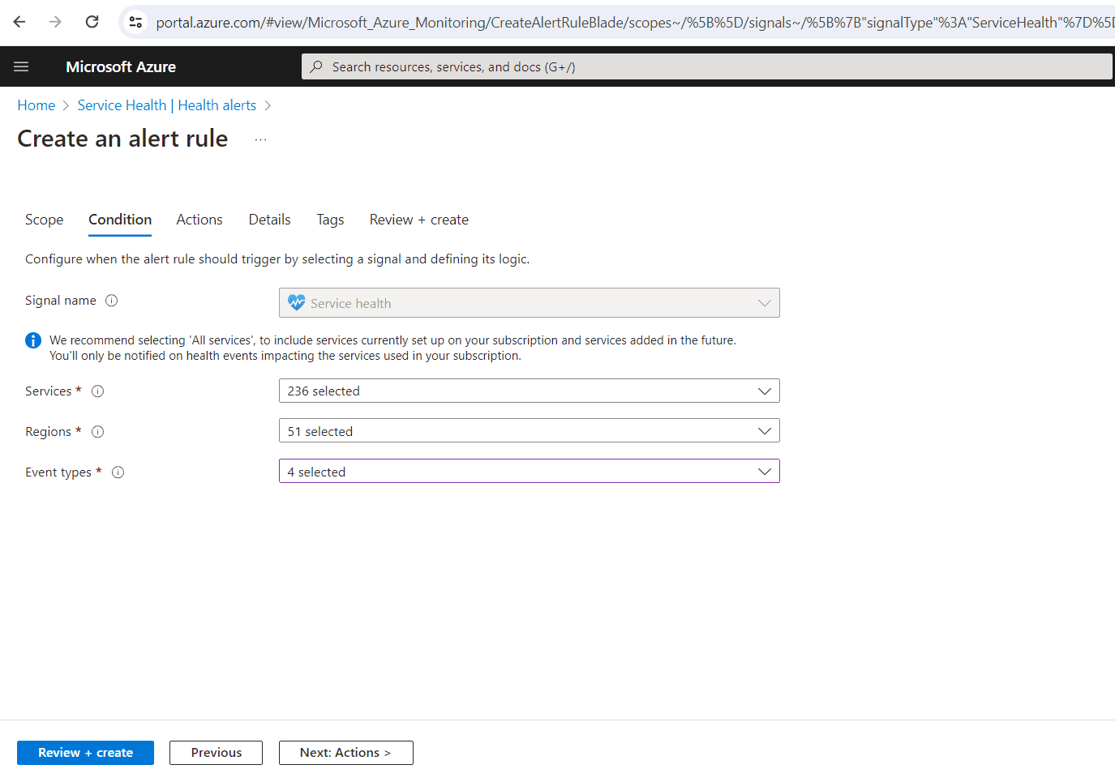Click the blue Review + create button
The height and width of the screenshot is (782, 1115).
click(85, 753)
